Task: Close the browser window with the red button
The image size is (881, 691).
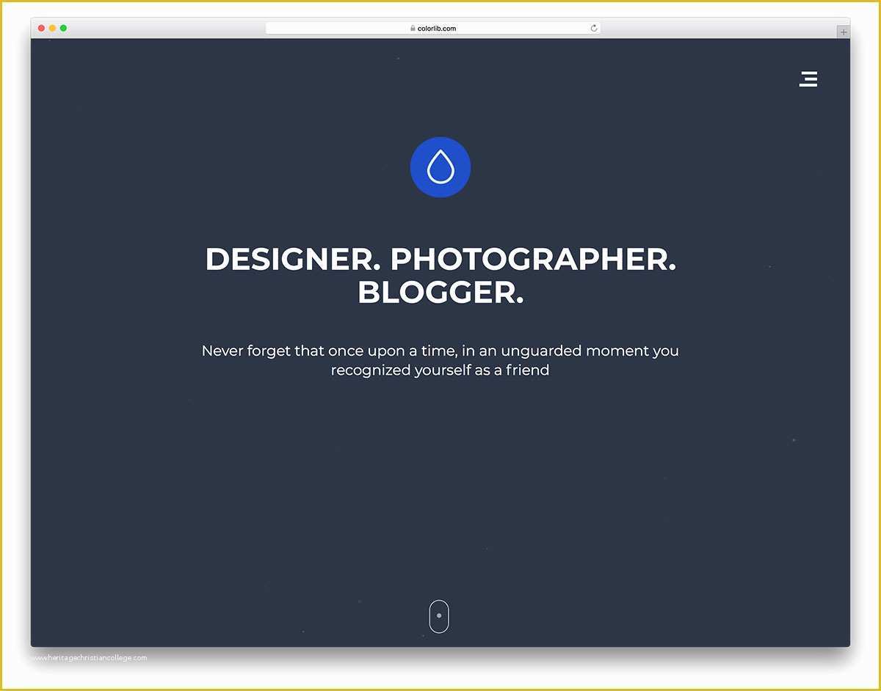Action: pyautogui.click(x=42, y=28)
